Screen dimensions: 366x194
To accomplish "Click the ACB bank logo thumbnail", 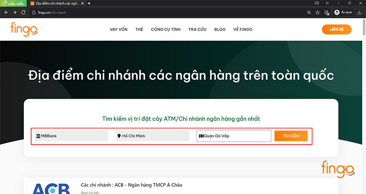I will [x=51, y=188].
